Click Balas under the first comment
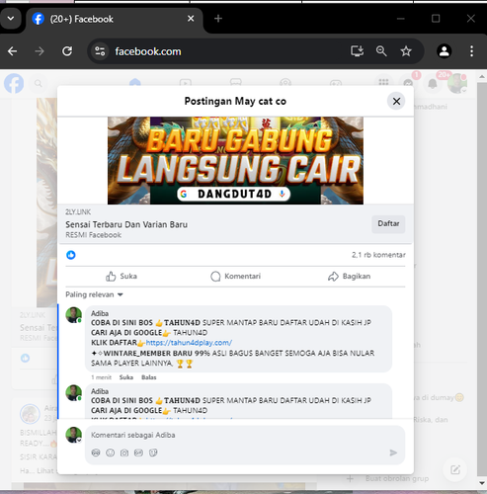487x494 pixels. pos(149,377)
